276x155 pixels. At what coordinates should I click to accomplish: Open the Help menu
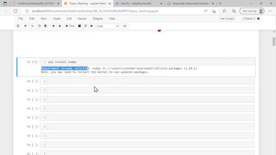[112, 19]
